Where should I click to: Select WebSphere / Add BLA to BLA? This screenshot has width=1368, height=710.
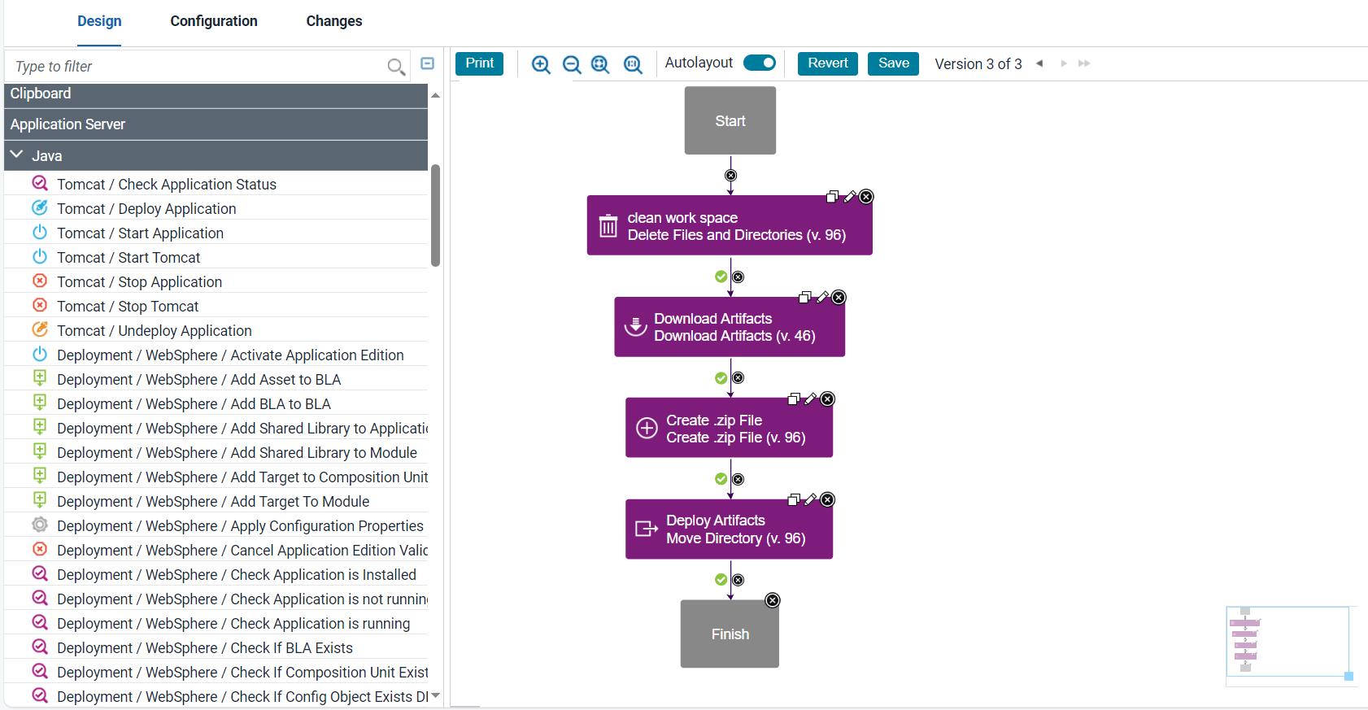194,404
